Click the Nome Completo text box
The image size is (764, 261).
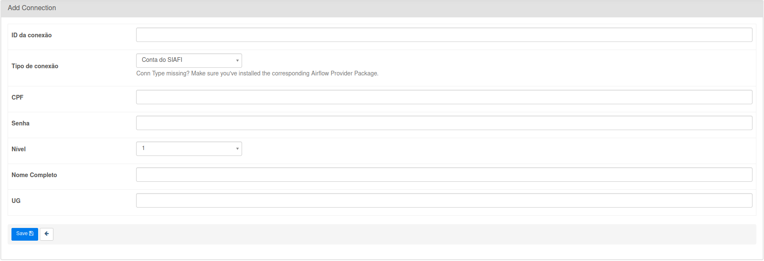point(444,175)
